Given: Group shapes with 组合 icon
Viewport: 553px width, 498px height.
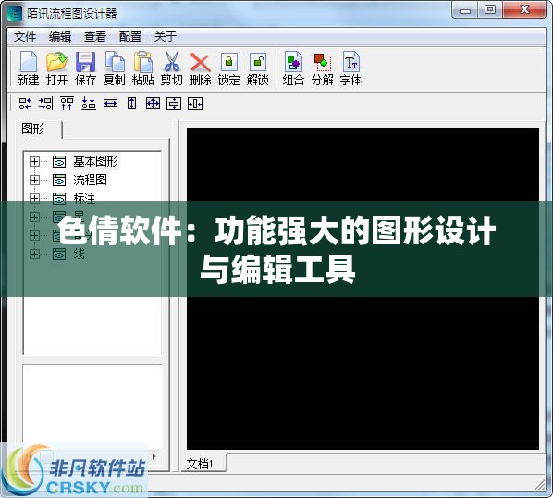Looking at the screenshot, I should (293, 68).
